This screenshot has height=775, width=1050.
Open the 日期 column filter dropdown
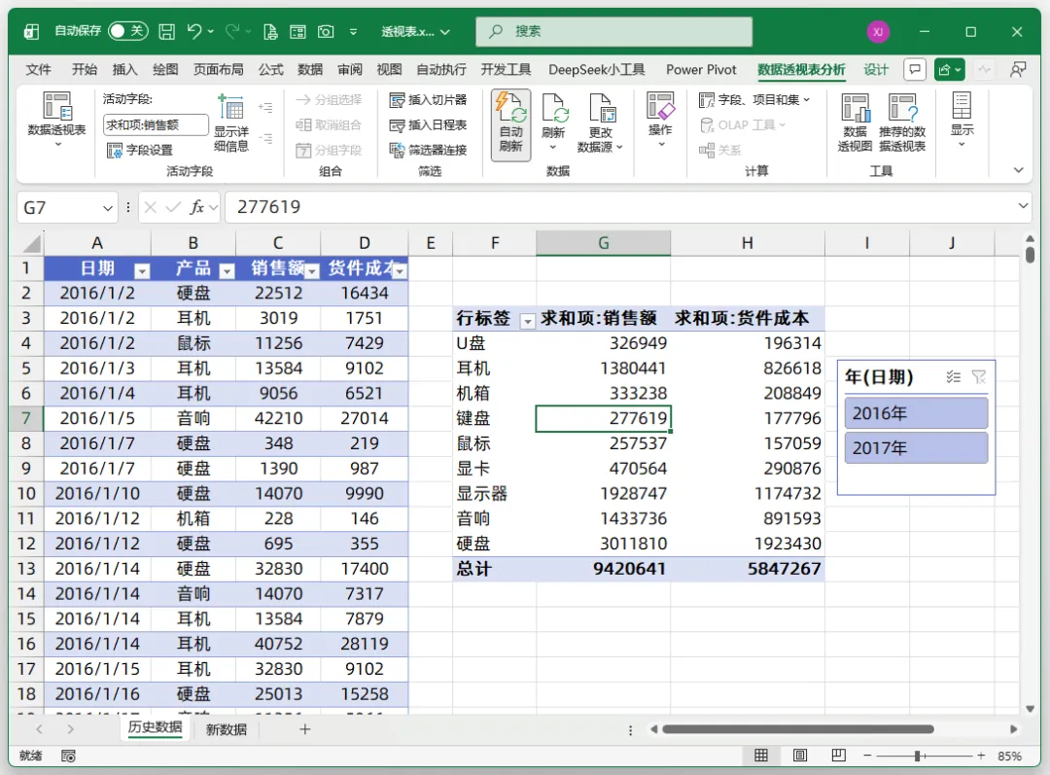click(141, 270)
